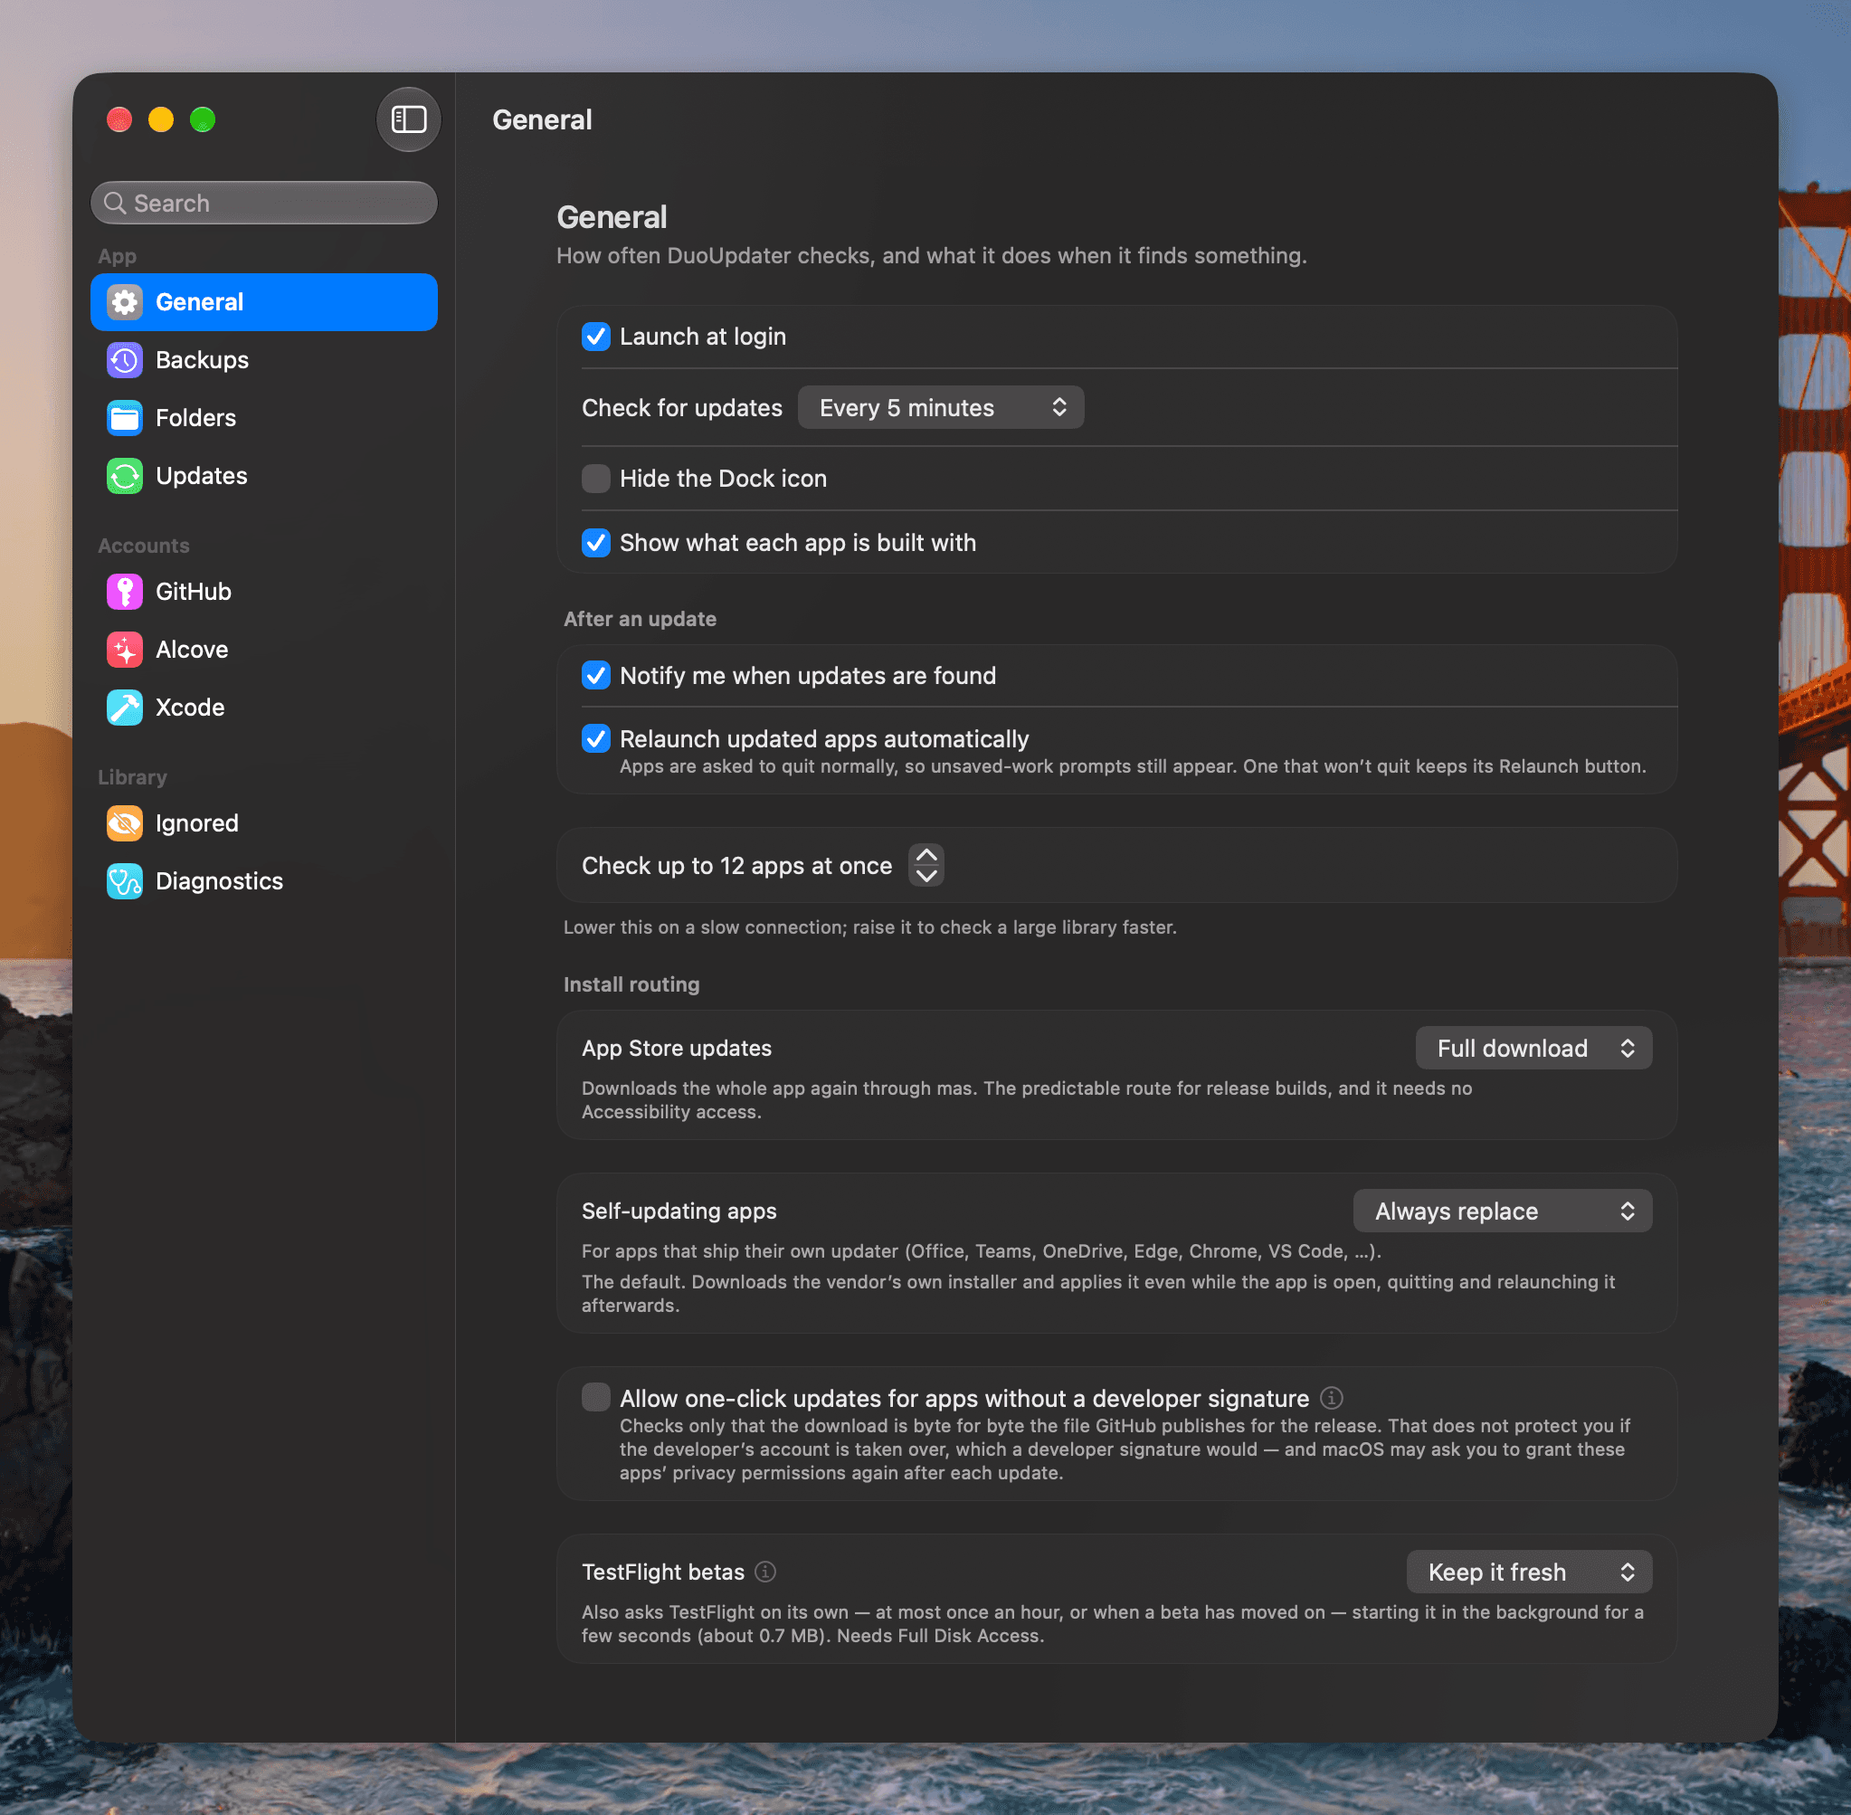
Task: Click inside the sidebar Search field
Action: pos(264,203)
